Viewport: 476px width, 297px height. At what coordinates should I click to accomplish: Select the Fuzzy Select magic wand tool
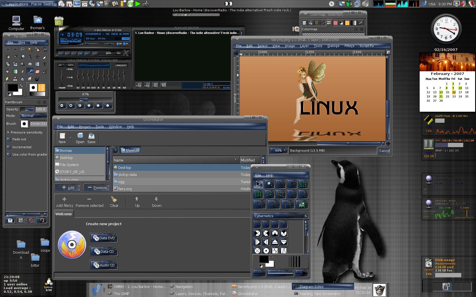(30, 49)
